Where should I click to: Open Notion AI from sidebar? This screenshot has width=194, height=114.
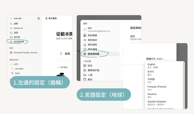click(x=18, y=28)
